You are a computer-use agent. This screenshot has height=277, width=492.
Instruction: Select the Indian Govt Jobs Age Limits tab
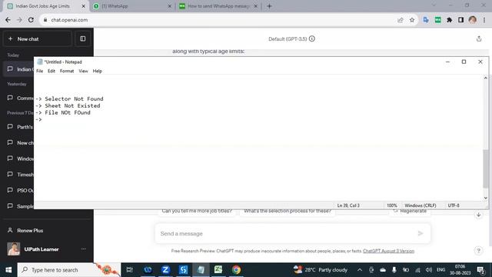[x=46, y=6]
